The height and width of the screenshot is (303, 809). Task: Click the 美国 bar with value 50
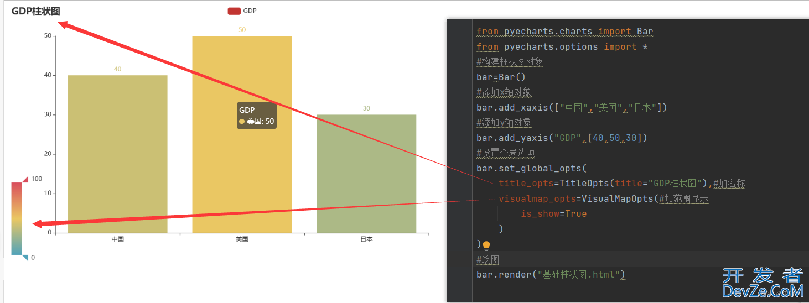pyautogui.click(x=242, y=134)
